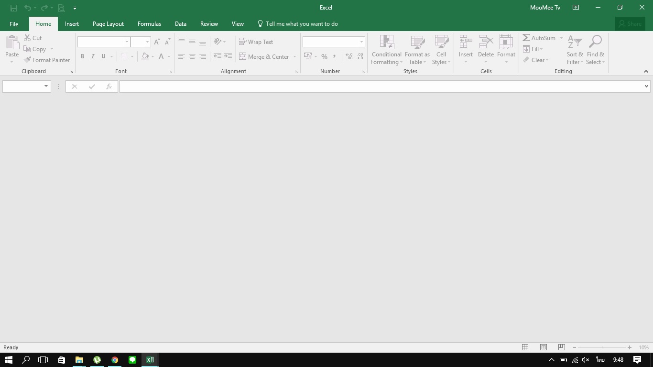Viewport: 653px width, 367px height.
Task: Open the number format dropdown
Action: (x=361, y=42)
